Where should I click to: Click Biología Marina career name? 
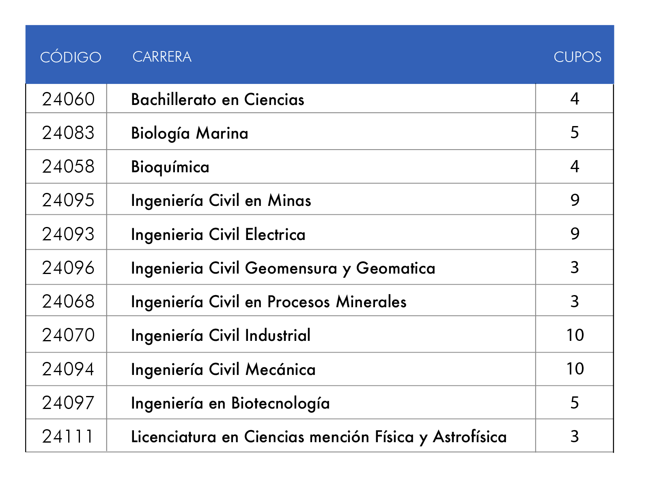click(190, 134)
